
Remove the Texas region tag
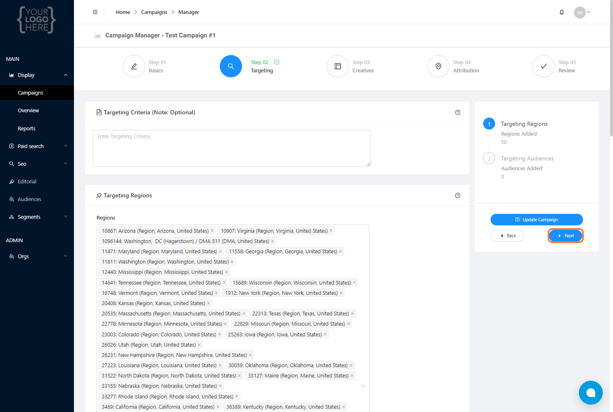click(x=352, y=313)
